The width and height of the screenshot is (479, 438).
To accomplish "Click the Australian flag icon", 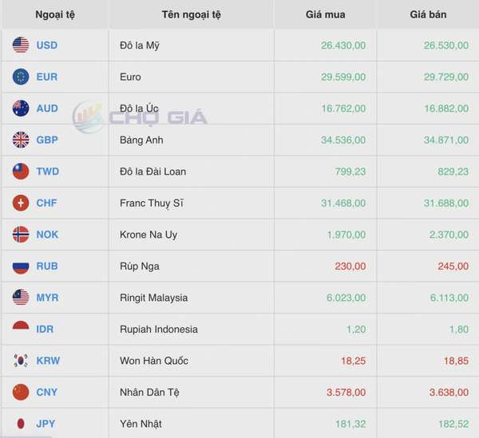I will 21,109.
